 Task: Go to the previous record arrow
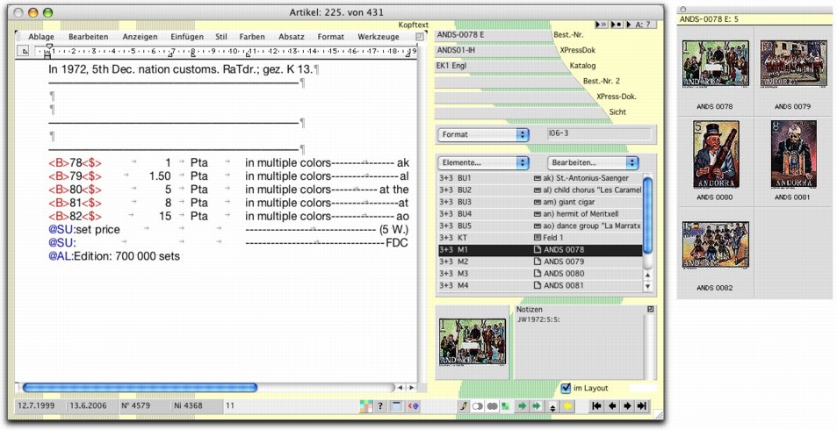pyautogui.click(x=611, y=406)
